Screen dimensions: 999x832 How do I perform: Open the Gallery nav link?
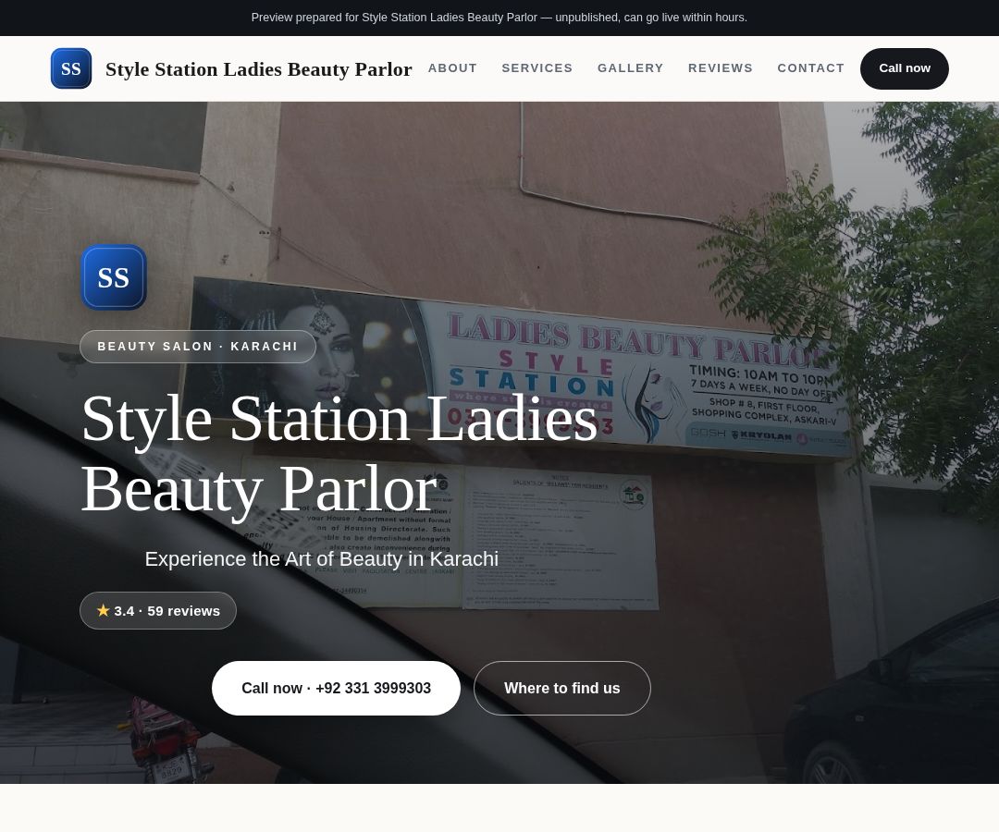point(630,68)
